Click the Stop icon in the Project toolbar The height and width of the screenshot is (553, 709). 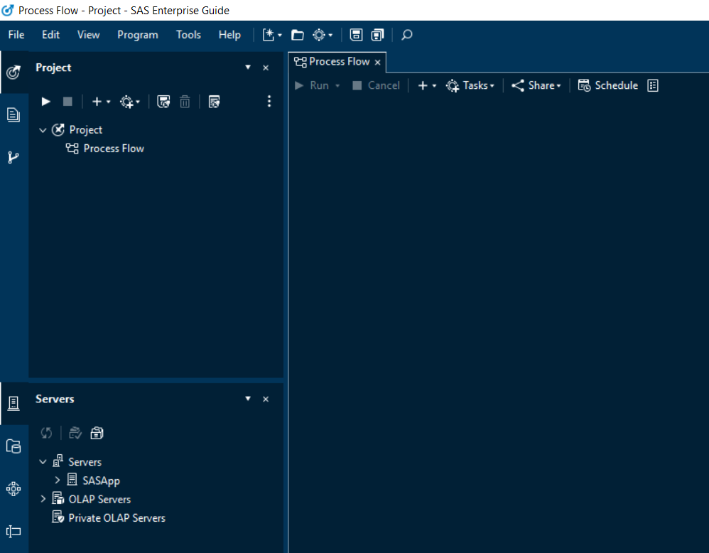coord(67,101)
